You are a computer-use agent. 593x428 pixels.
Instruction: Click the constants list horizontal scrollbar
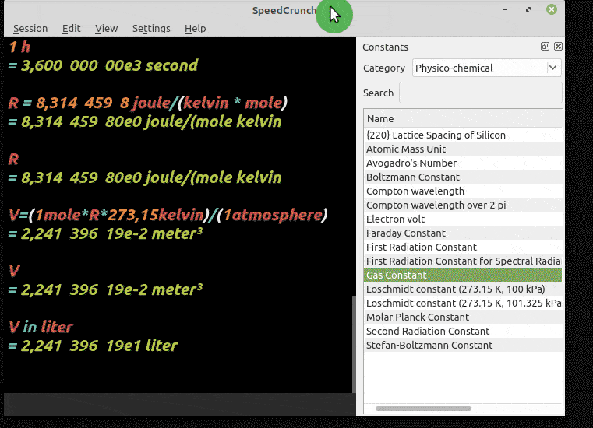(x=424, y=409)
